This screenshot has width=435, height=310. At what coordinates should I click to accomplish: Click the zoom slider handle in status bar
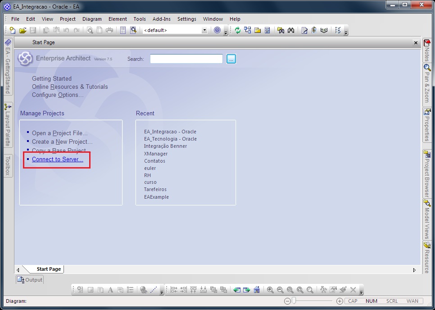pos(294,301)
